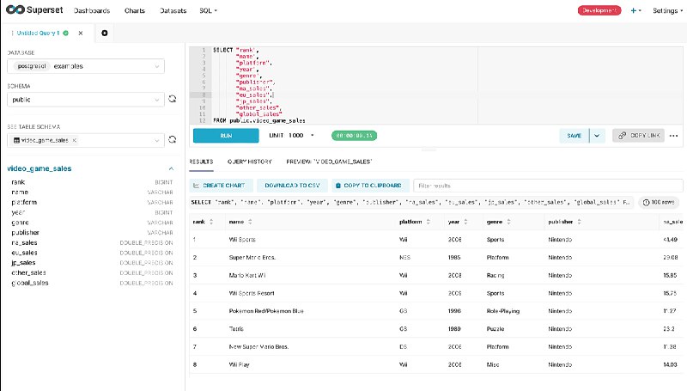This screenshot has height=391, width=687.
Task: Go to Charts
Action: tap(135, 10)
